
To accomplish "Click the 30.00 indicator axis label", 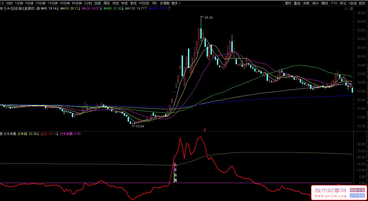I will coord(361,144).
